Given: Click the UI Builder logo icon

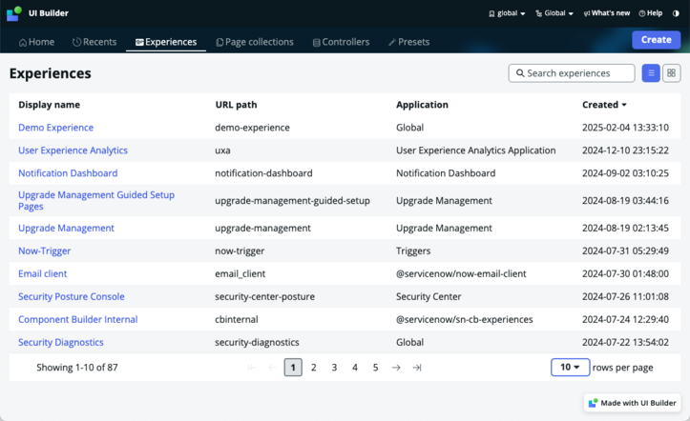Looking at the screenshot, I should (x=14, y=13).
